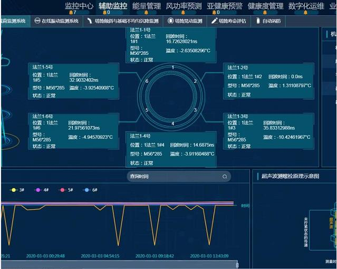Screen dimensions: 337x269
Task: Open the 数字化运维 tab
Action: coord(306,6)
